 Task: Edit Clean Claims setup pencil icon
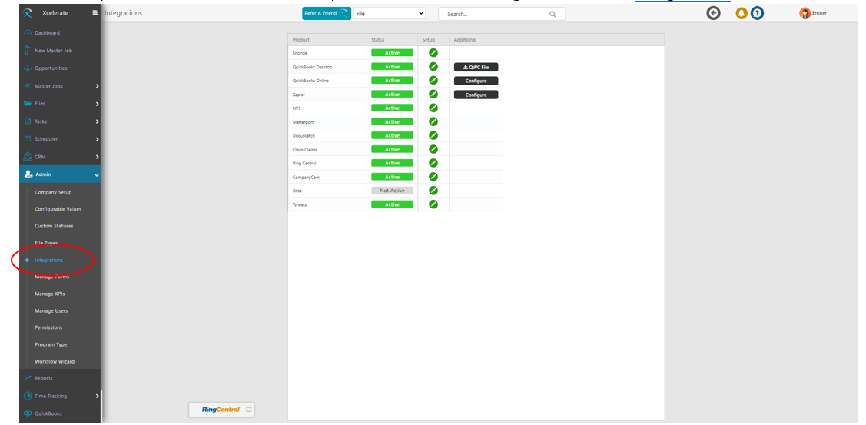tap(433, 149)
